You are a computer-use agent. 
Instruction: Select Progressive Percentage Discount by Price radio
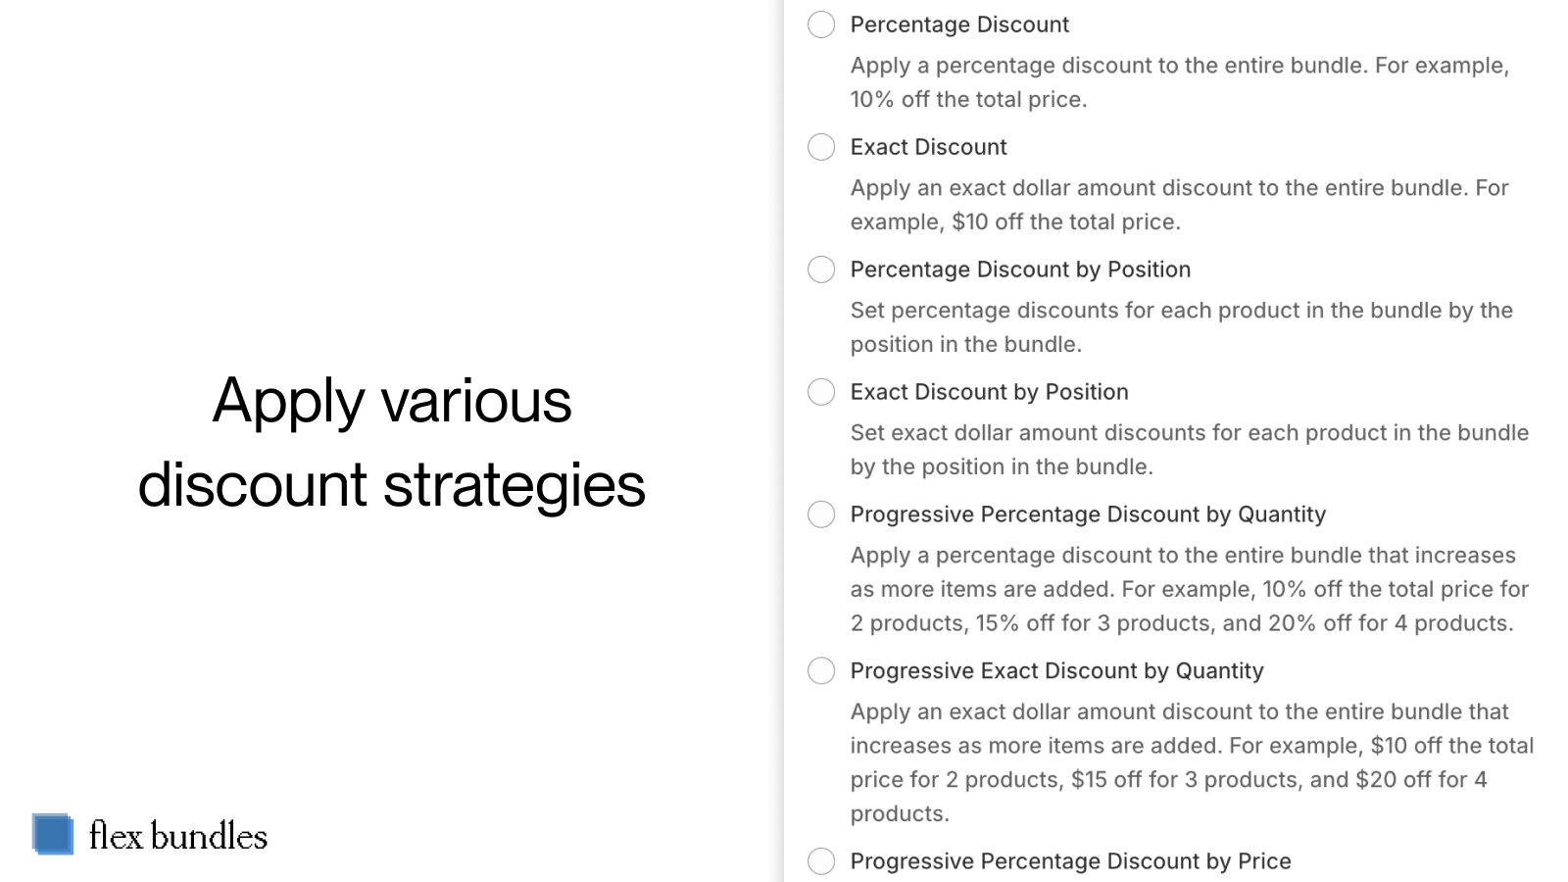click(x=821, y=861)
